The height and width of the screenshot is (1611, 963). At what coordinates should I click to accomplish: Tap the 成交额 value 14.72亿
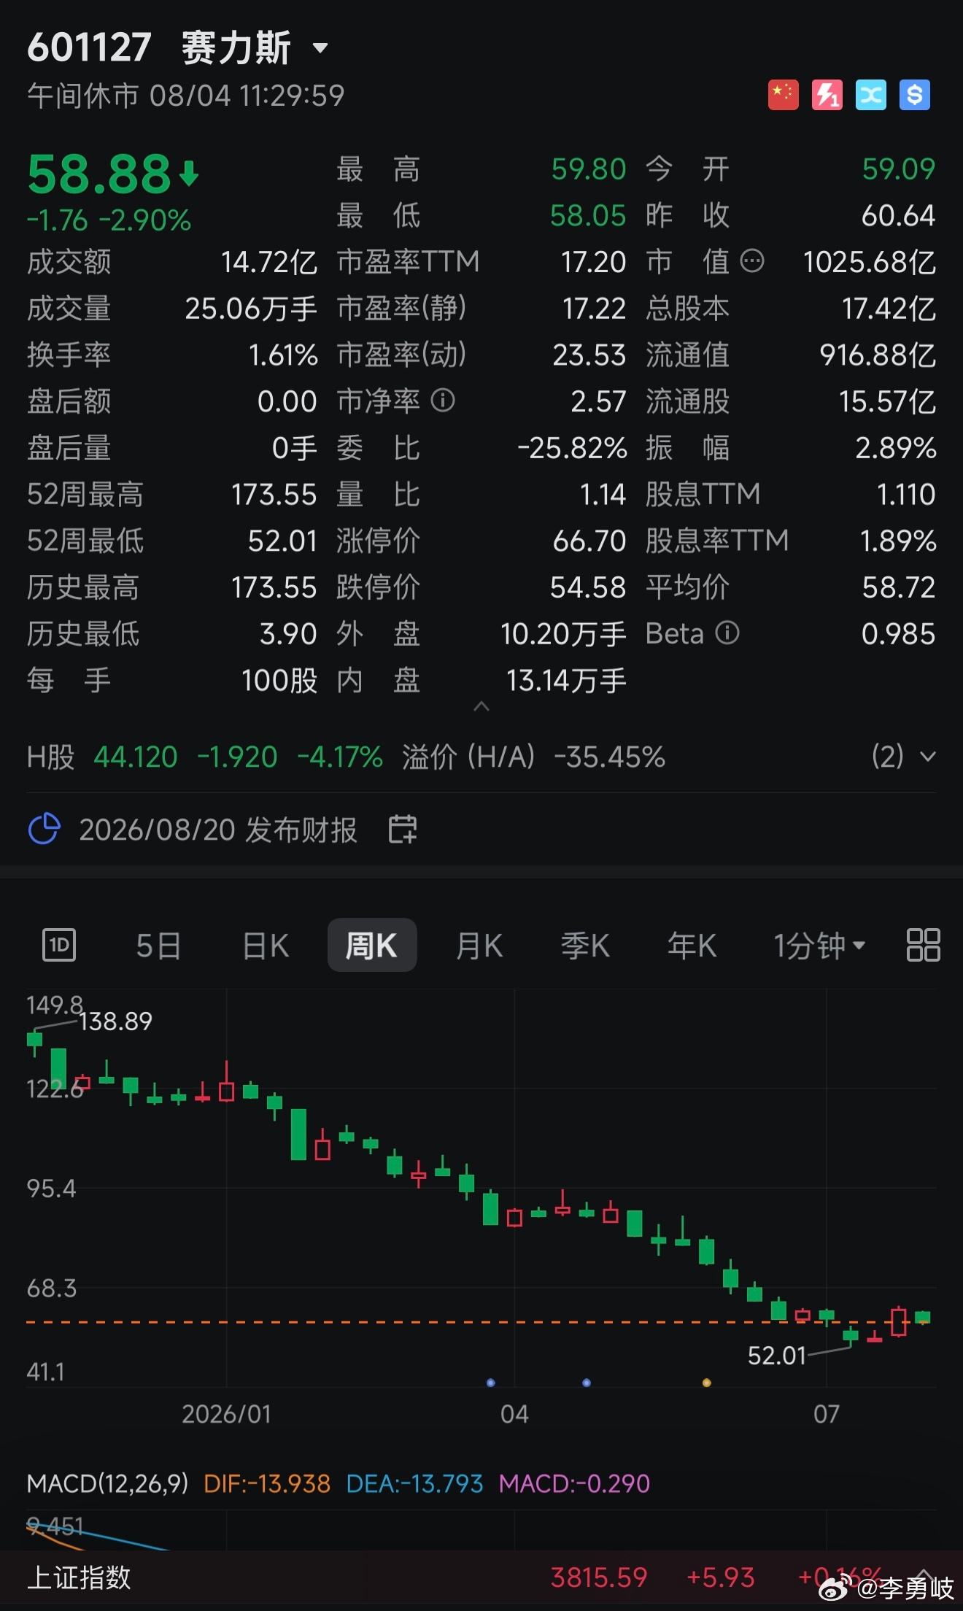coord(269,263)
